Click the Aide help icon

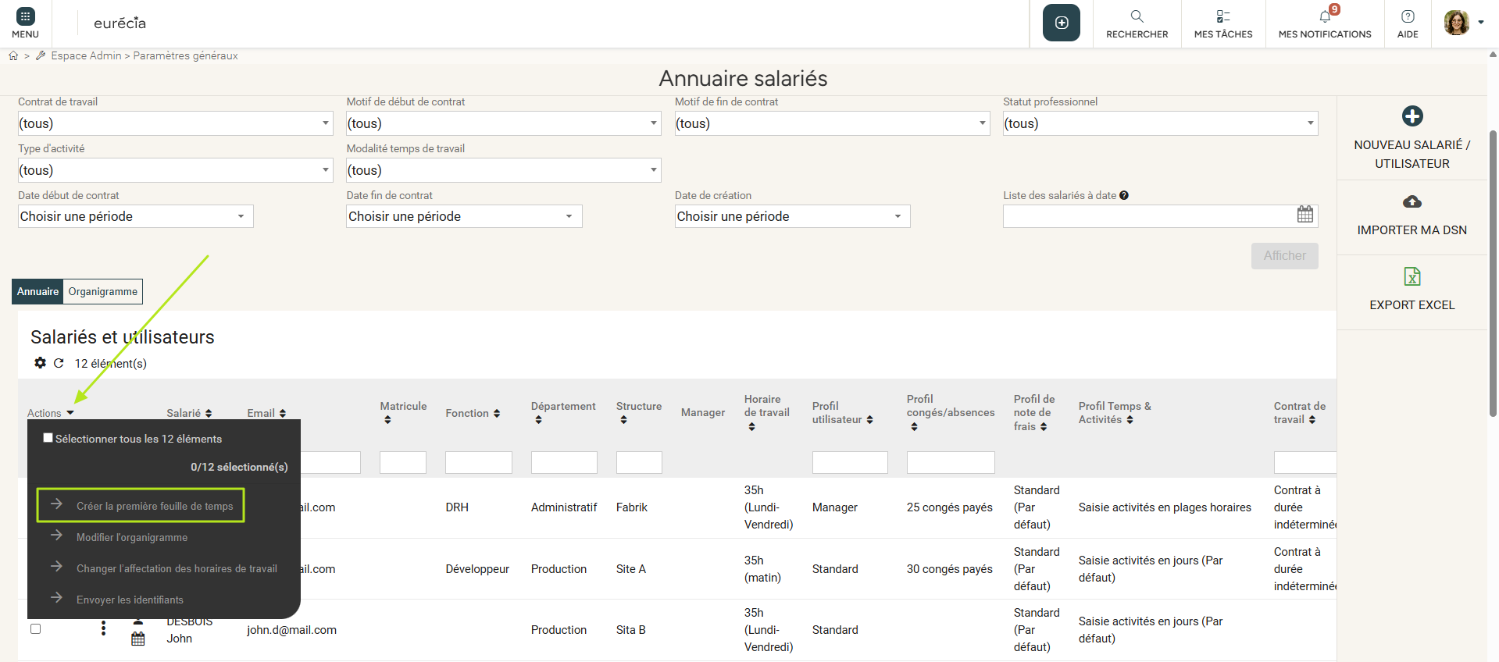click(1407, 16)
